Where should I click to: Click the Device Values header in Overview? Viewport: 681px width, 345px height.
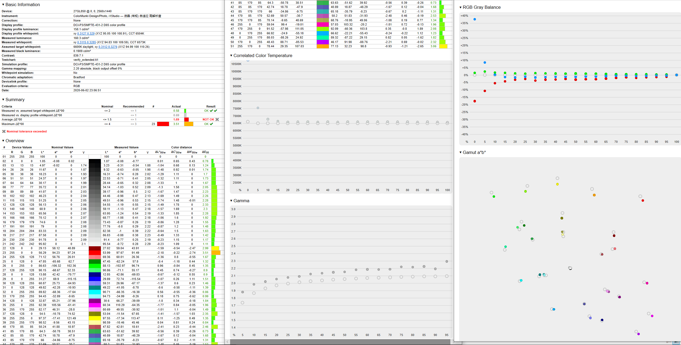(22, 147)
